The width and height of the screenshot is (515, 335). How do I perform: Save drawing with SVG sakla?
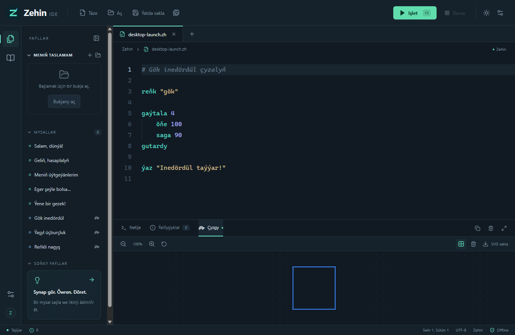pos(495,244)
